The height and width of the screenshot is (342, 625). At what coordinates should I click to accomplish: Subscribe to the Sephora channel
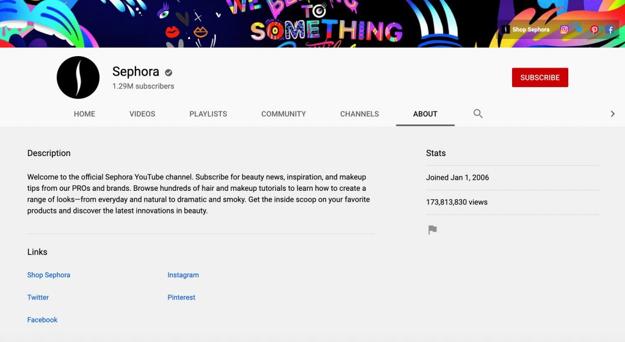[x=540, y=77]
